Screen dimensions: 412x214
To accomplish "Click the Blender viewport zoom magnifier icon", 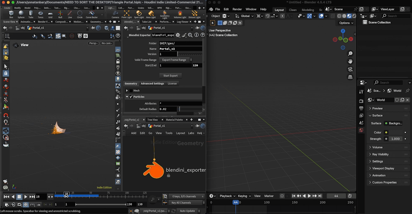I will [x=350, y=53].
